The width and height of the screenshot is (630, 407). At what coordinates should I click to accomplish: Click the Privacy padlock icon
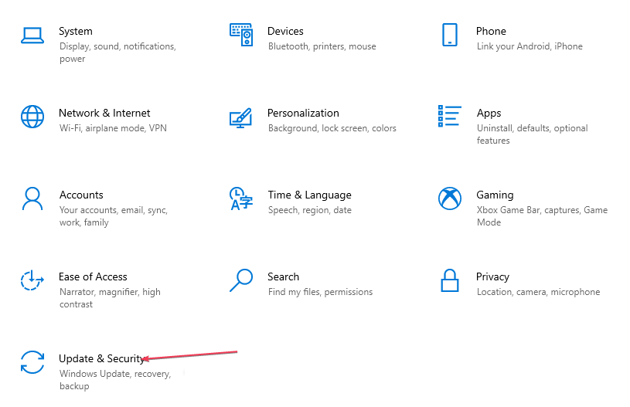[x=450, y=280]
